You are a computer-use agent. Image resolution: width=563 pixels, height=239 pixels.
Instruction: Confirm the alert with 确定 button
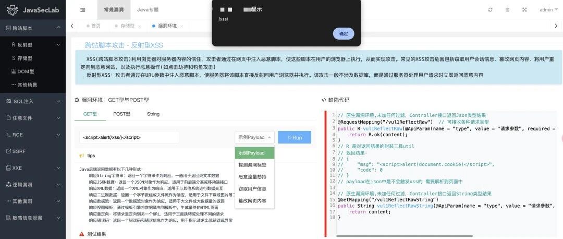coord(344,33)
